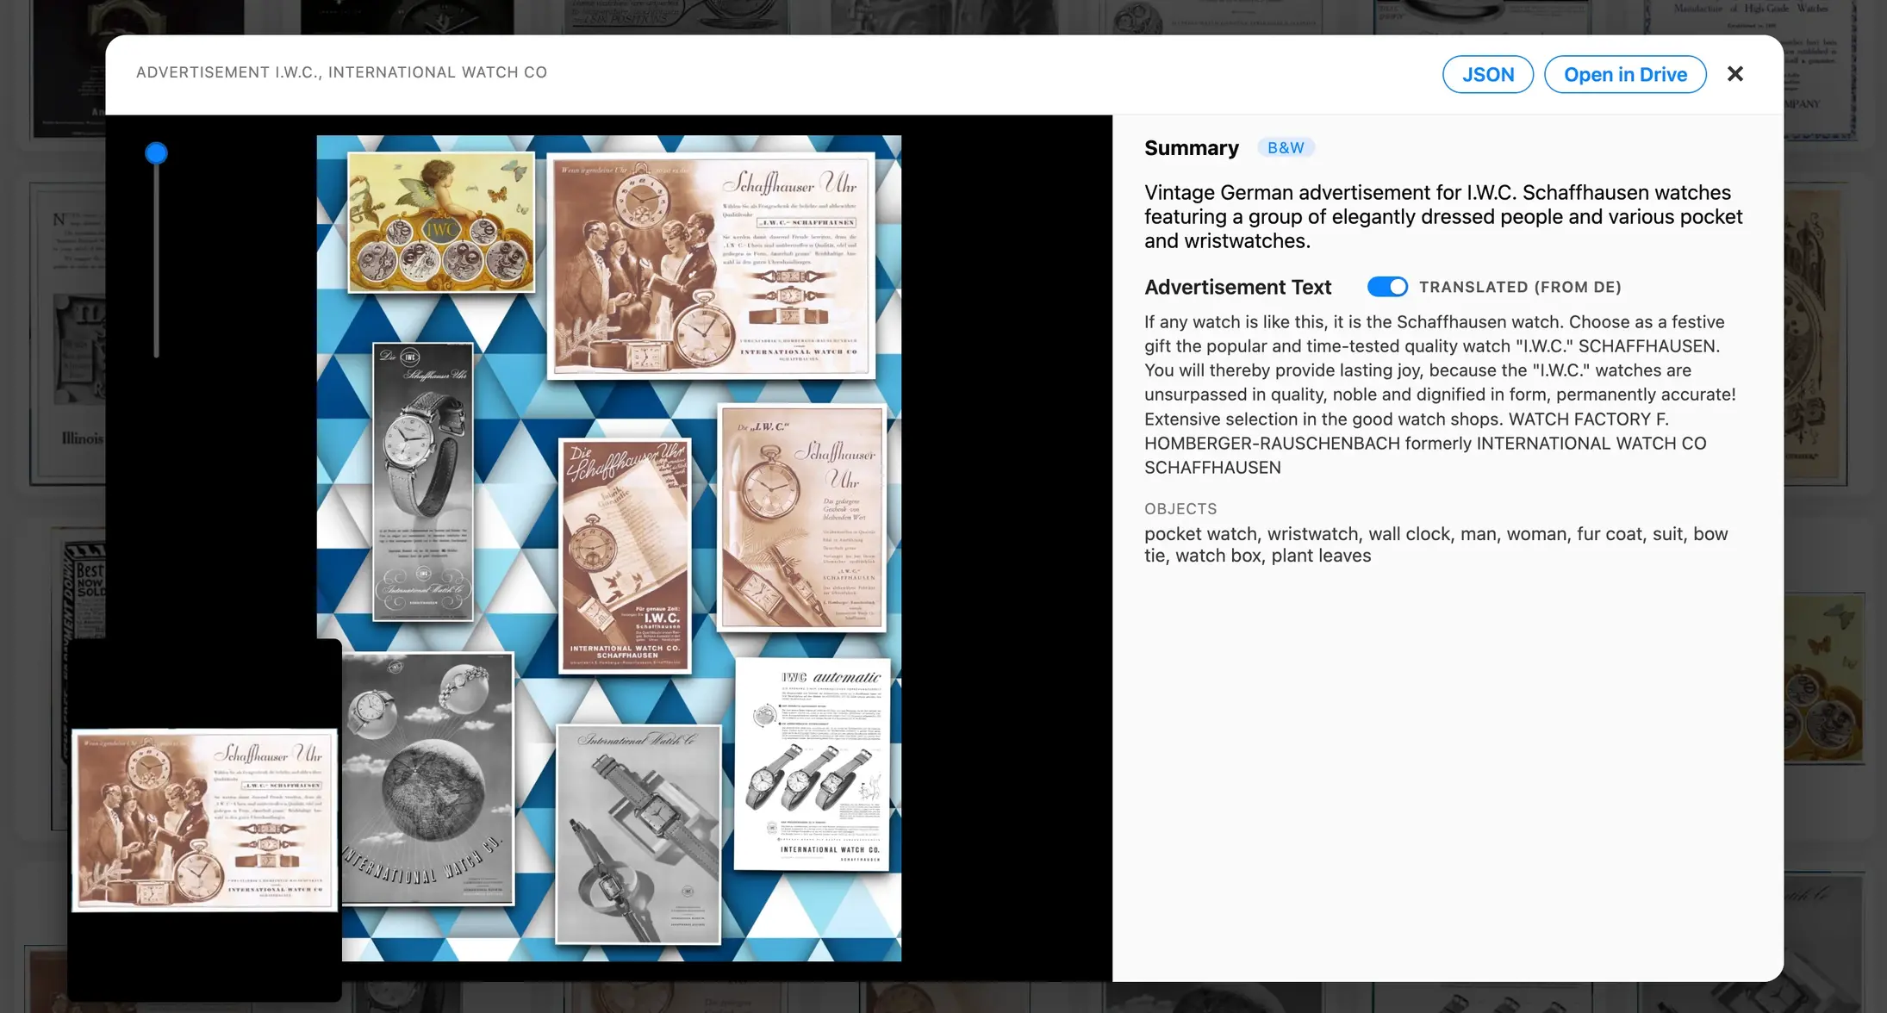This screenshot has width=1887, height=1013.
Task: Click the B&W tag badge
Action: pos(1285,147)
